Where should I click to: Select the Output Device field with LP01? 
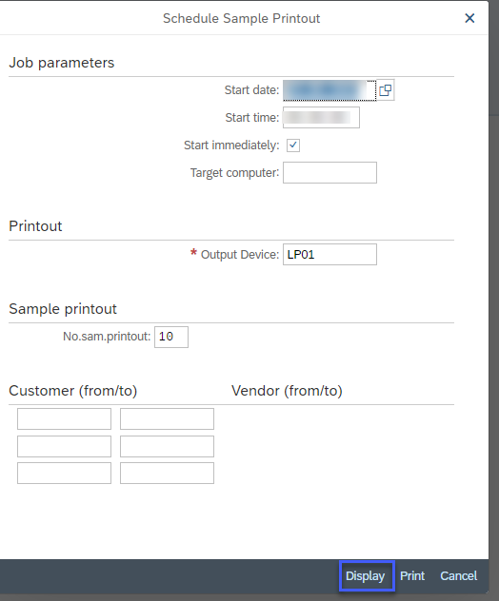(x=329, y=255)
